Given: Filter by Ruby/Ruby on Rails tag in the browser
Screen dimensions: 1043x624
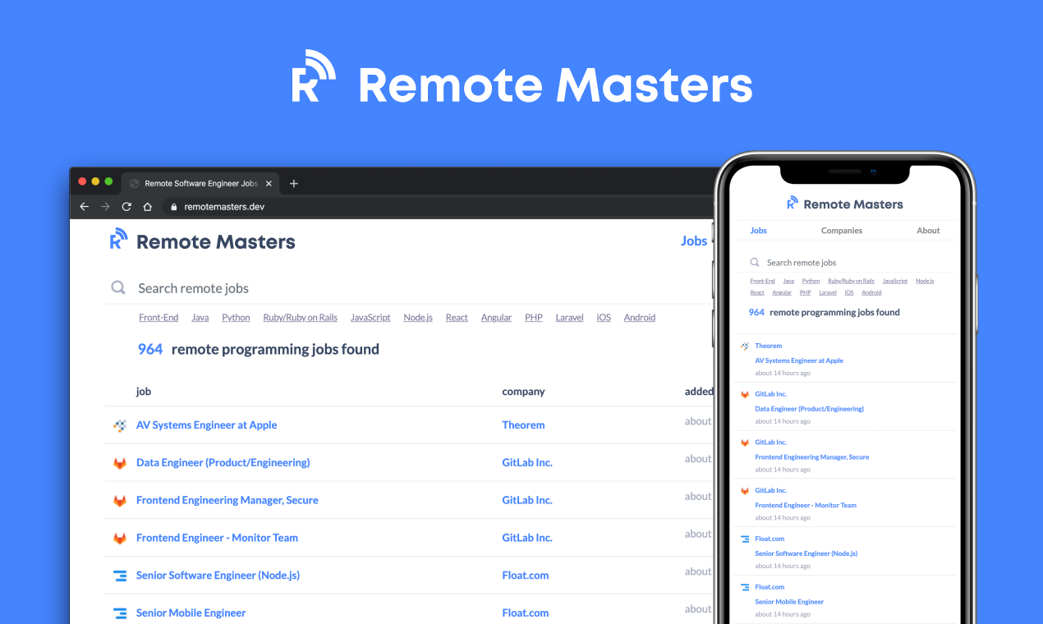Looking at the screenshot, I should (300, 318).
